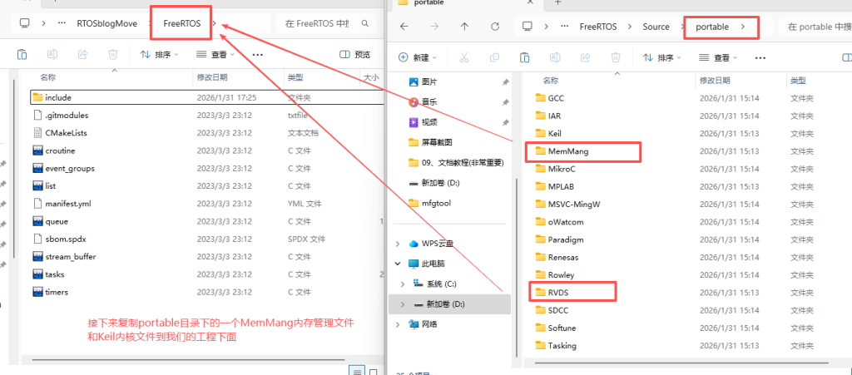Expand the WPS云盘 tree node
This screenshot has width=852, height=375.
(396, 244)
